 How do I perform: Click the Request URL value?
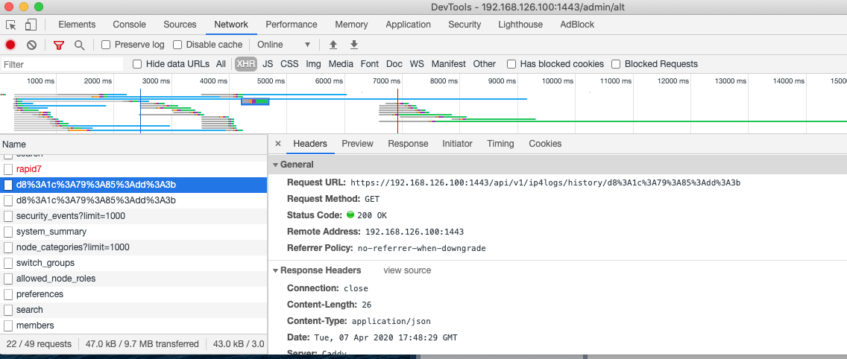[x=545, y=182]
